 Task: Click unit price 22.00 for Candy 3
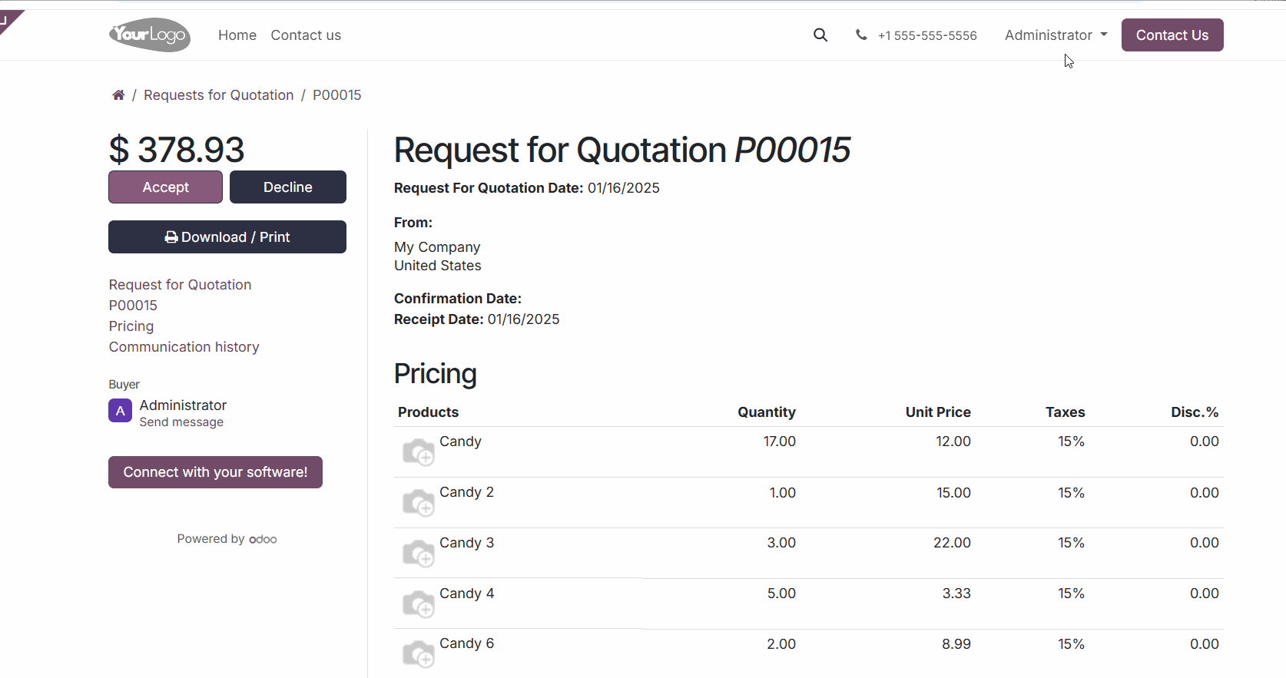(952, 543)
